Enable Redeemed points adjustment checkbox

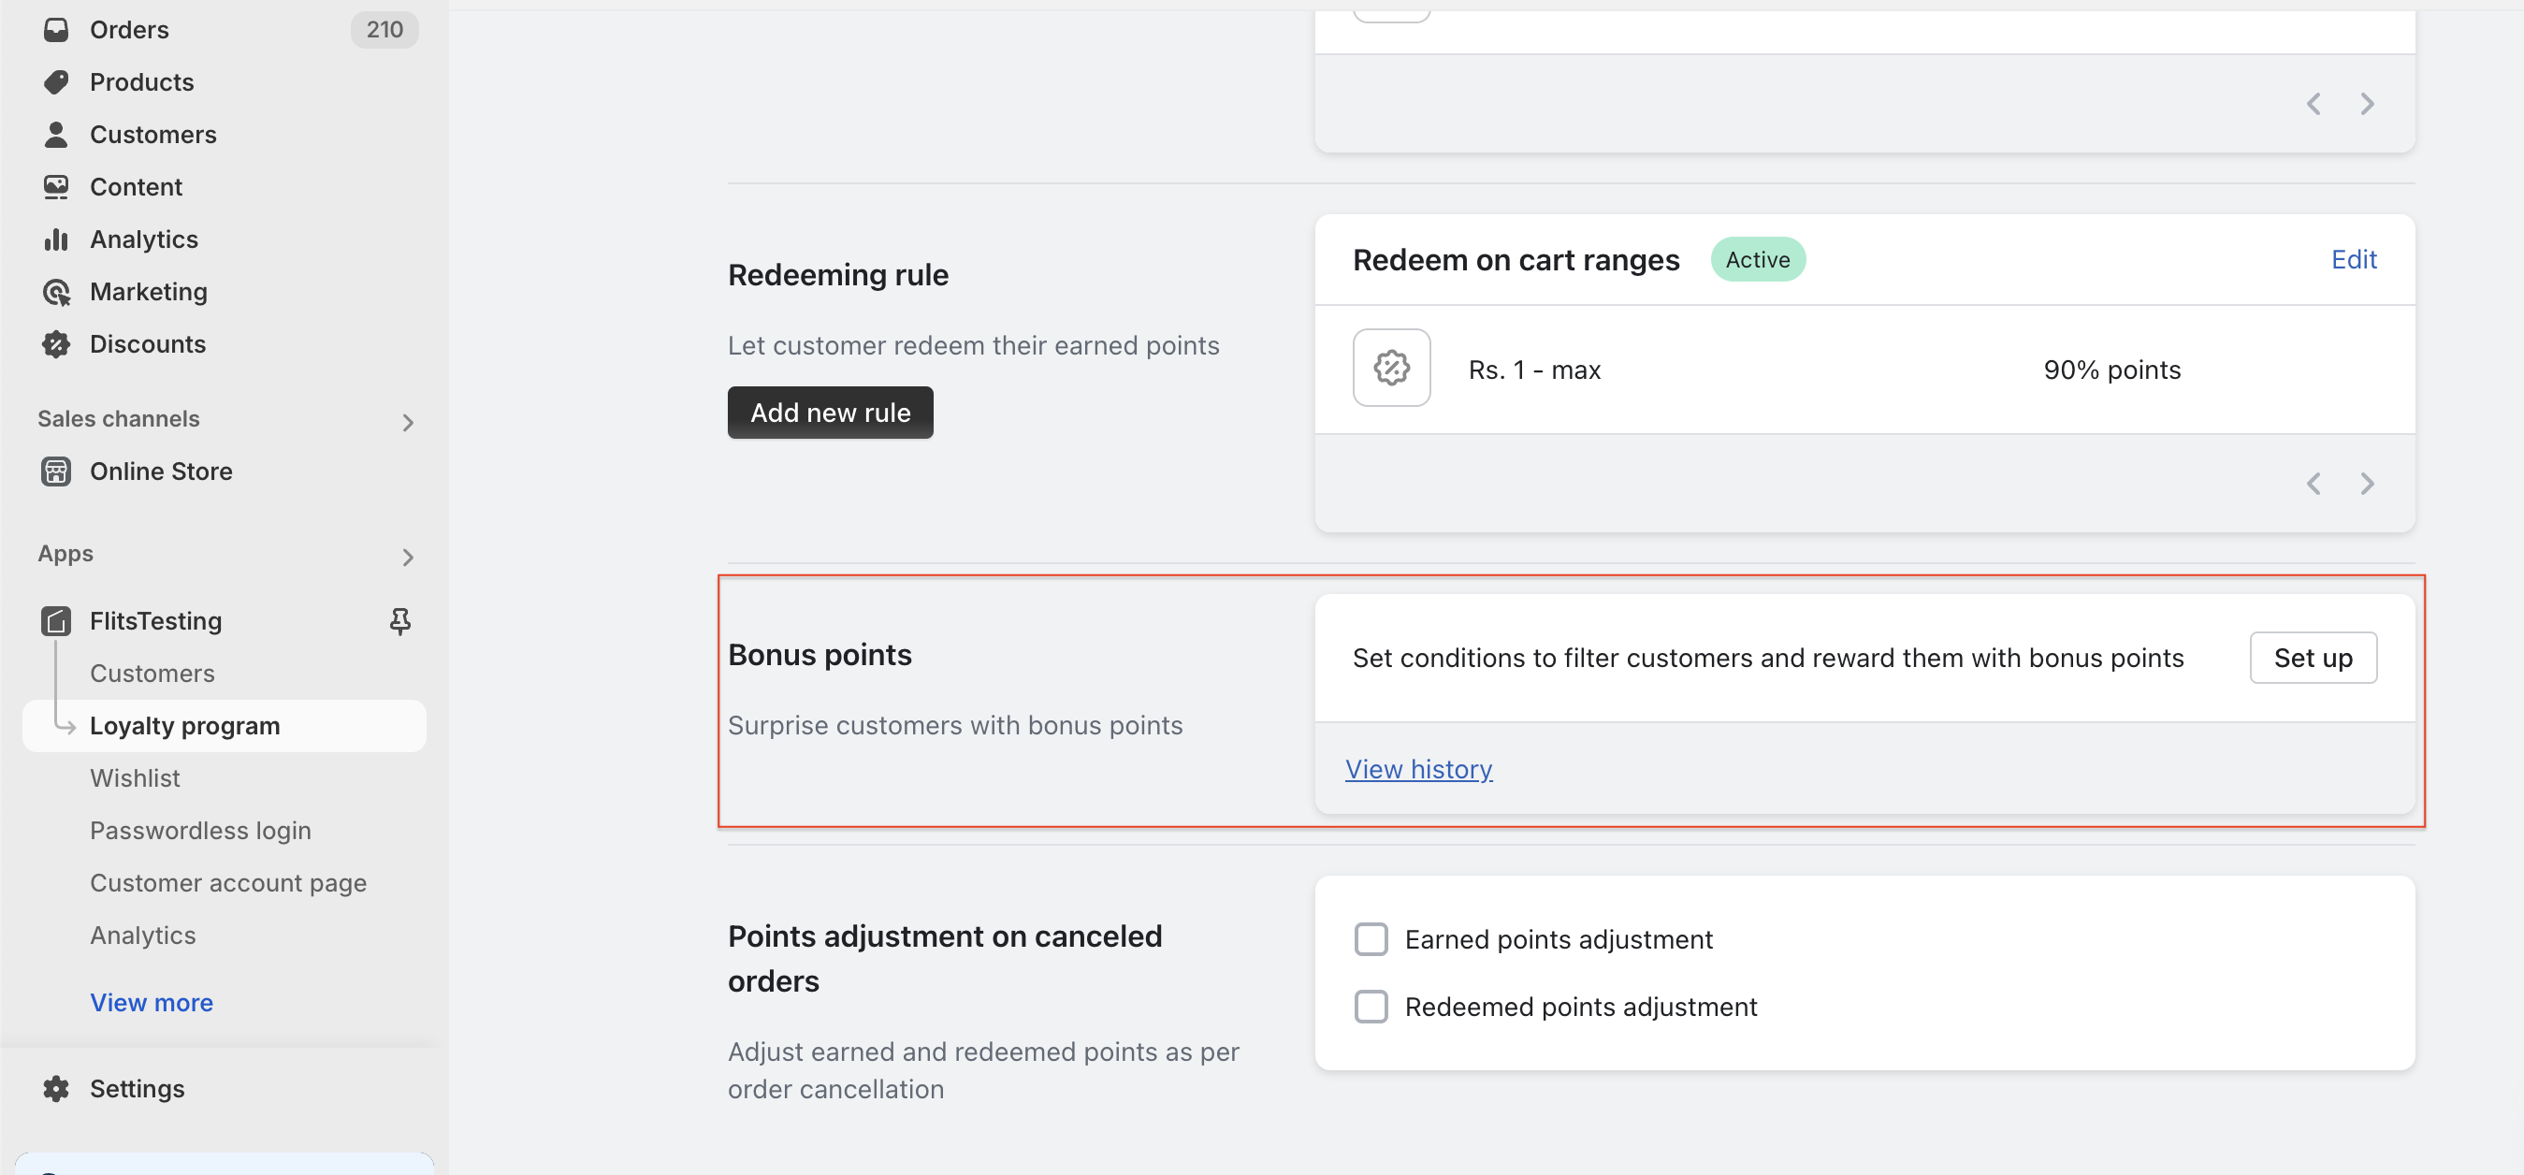coord(1371,1007)
